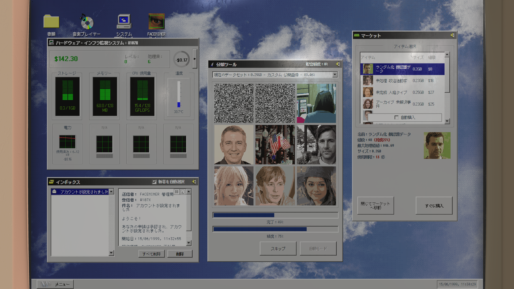
Task: Click inbox message list scroll down arrow
Action: (111, 253)
